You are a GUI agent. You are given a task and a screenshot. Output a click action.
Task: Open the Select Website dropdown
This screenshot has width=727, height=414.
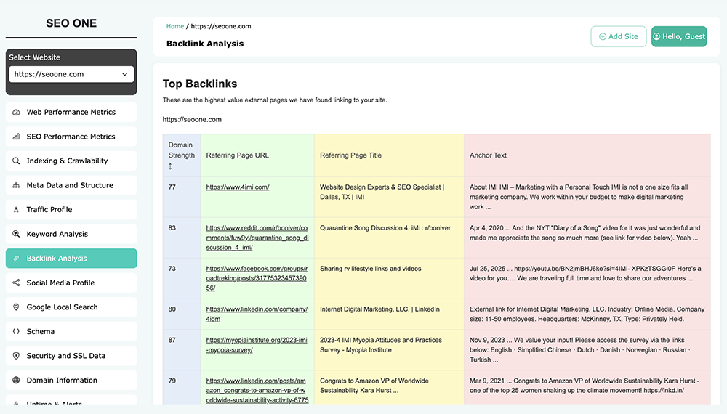71,74
